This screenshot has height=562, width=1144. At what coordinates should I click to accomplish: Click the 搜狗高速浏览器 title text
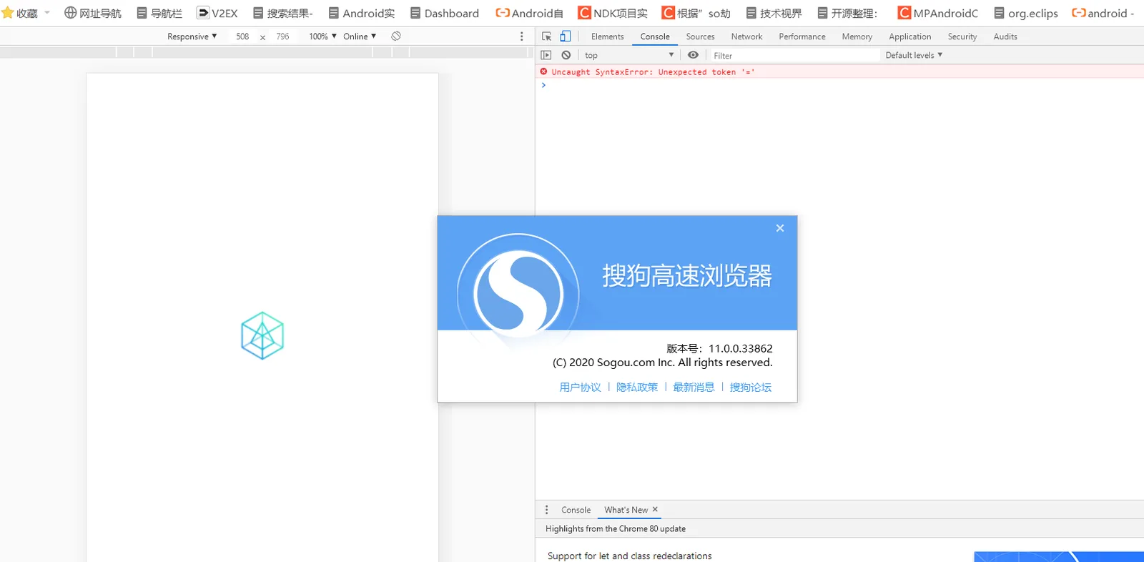[687, 275]
